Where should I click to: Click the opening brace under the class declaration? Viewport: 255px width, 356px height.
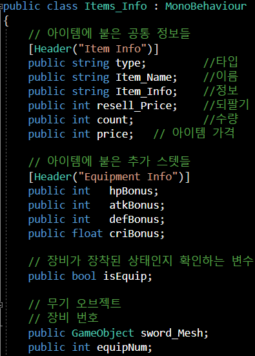click(x=6, y=21)
